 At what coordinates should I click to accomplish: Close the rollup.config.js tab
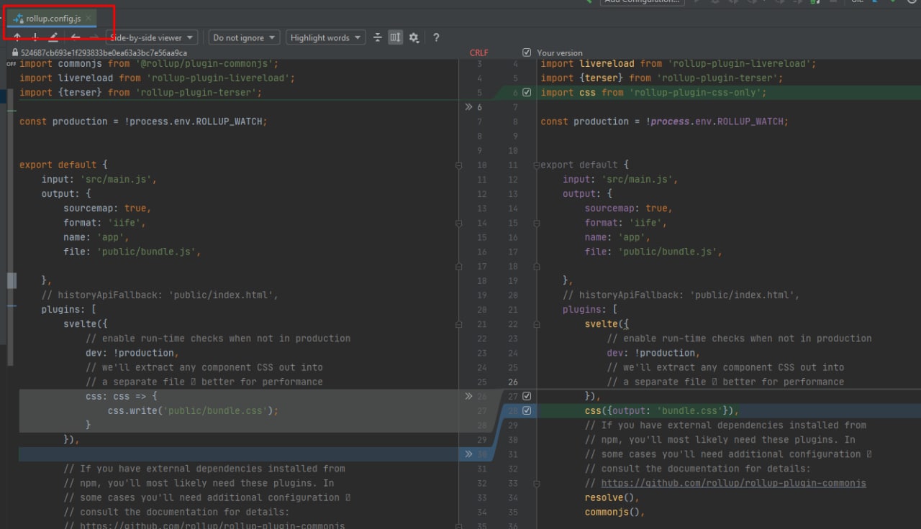tap(89, 18)
